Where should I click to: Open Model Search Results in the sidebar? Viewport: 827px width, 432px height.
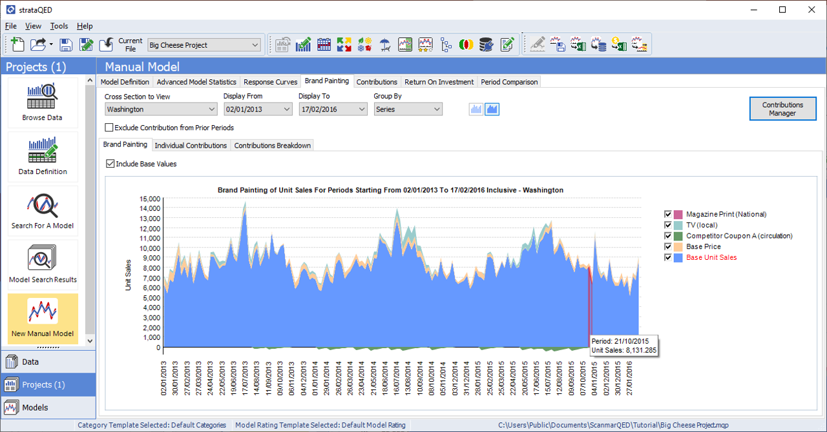coord(43,264)
